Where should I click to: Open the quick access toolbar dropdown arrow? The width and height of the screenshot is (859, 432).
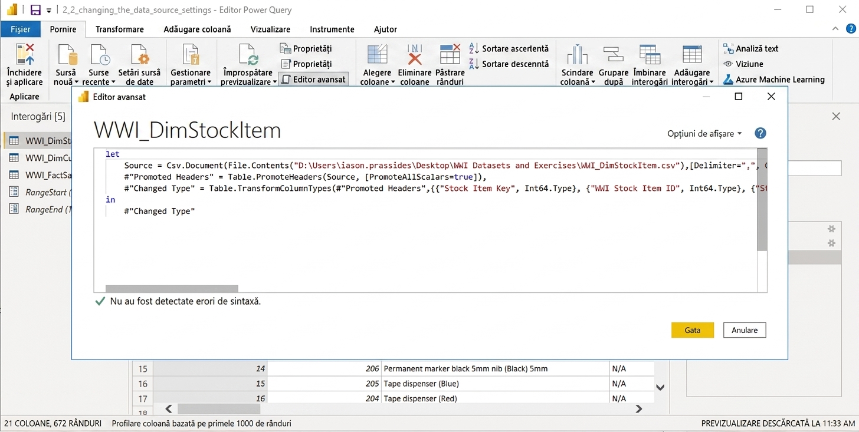(49, 10)
